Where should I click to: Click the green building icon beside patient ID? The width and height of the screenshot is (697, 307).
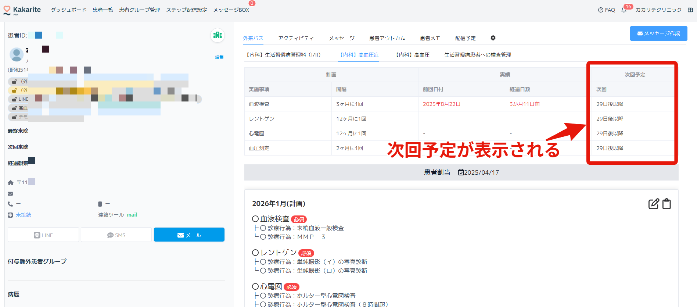point(218,35)
